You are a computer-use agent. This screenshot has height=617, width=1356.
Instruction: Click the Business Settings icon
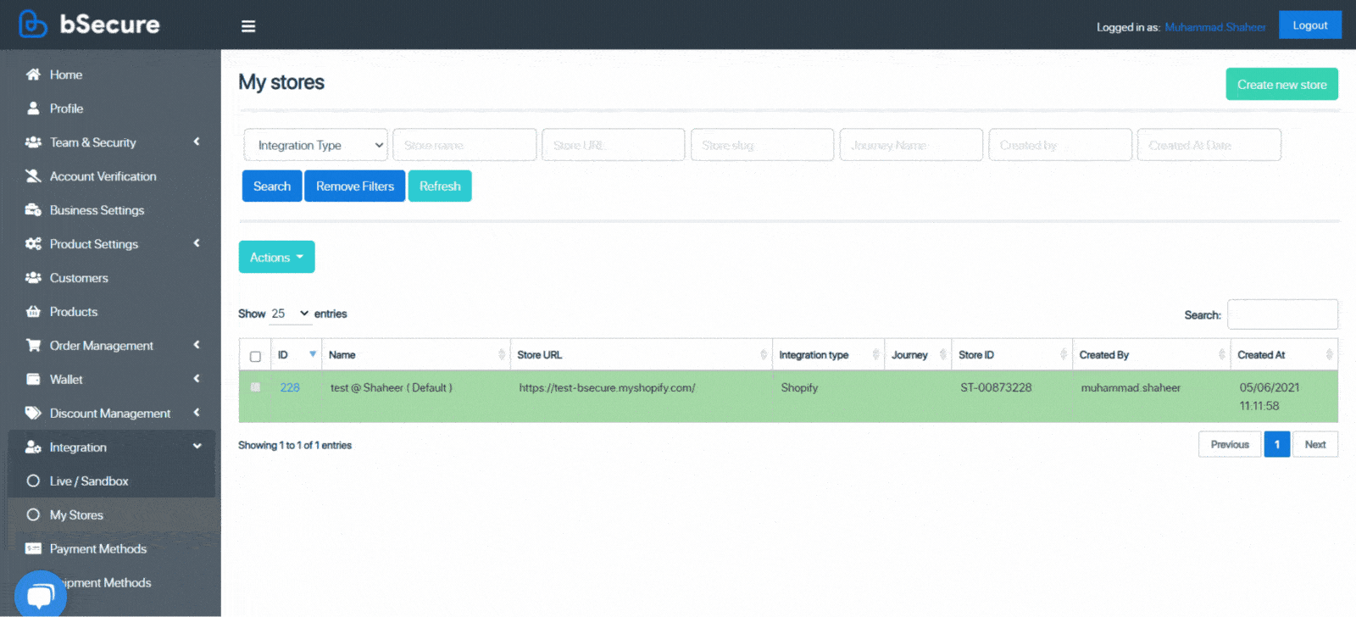click(x=33, y=210)
